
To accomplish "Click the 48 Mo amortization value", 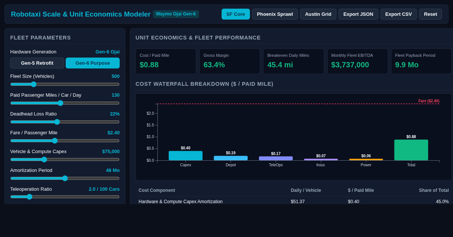I will (112, 170).
